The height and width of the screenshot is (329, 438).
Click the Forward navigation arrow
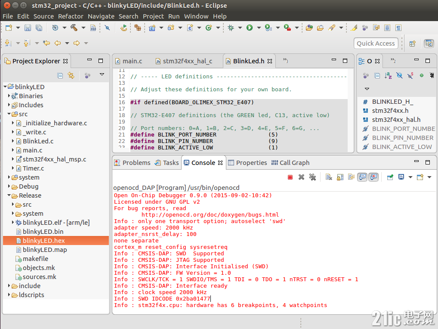pos(76,43)
